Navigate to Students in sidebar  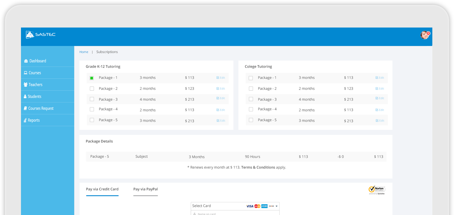34,97
